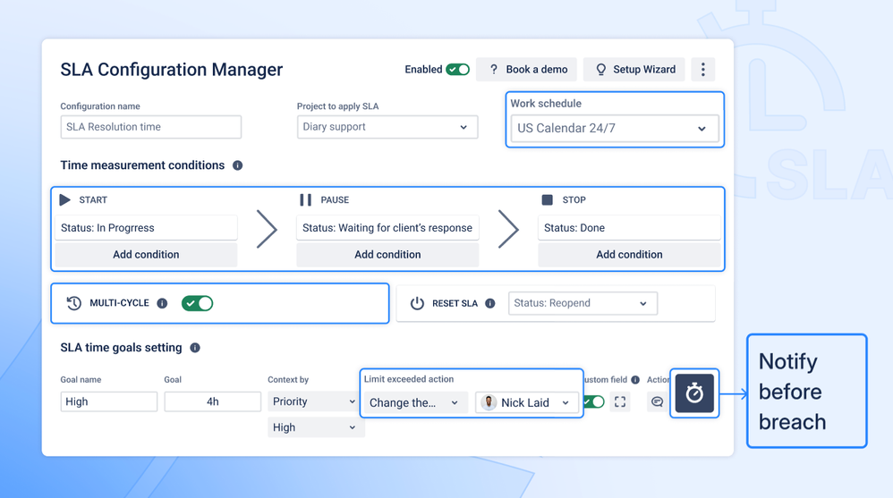Click the comment action icon in goals row

(657, 401)
